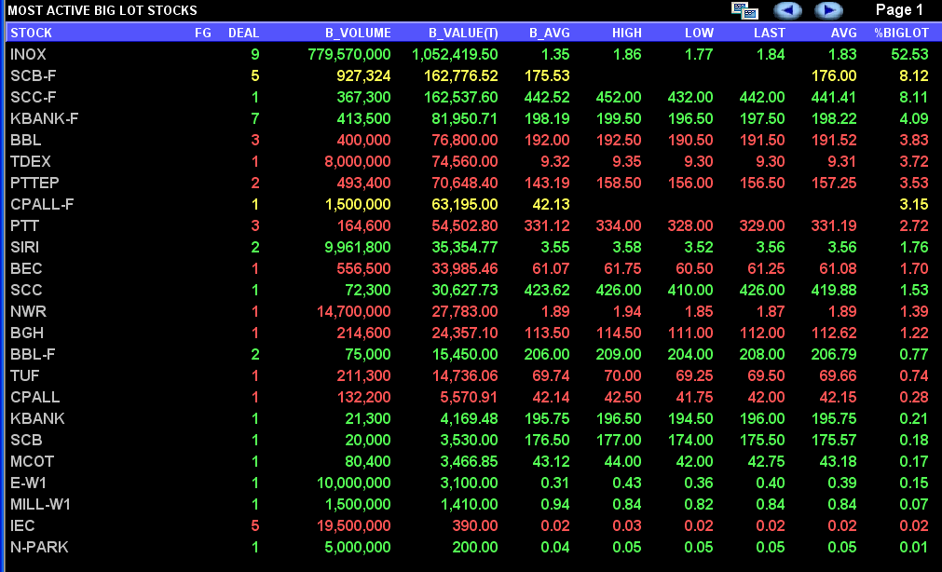This screenshot has width=942, height=572.
Task: Select the INOX stock row
Action: point(471,54)
